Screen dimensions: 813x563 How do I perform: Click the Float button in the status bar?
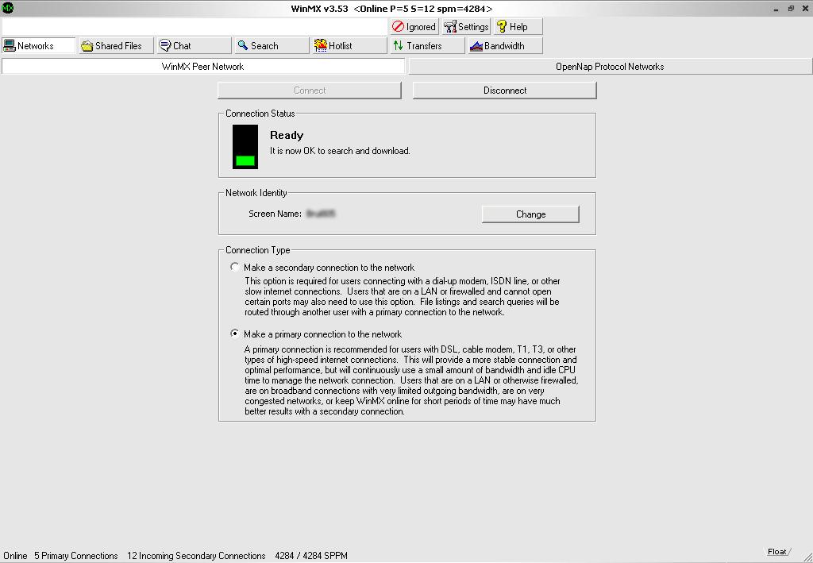[x=776, y=552]
